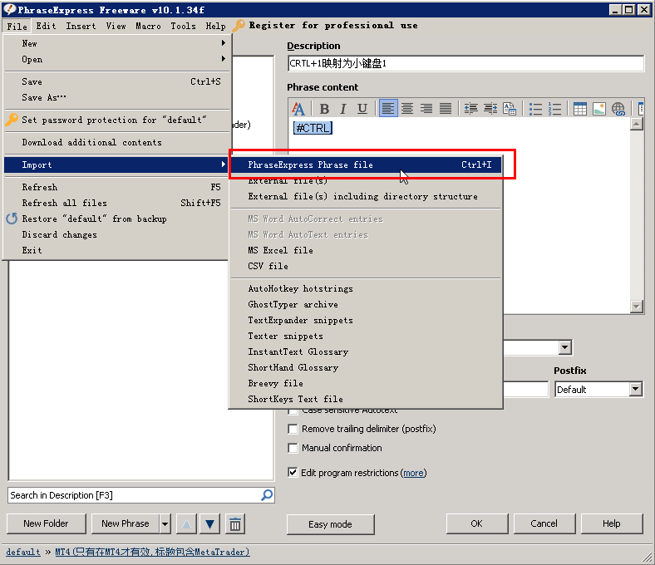Move phrase up with arrow button
Screen dimensions: 655x565
click(x=187, y=523)
